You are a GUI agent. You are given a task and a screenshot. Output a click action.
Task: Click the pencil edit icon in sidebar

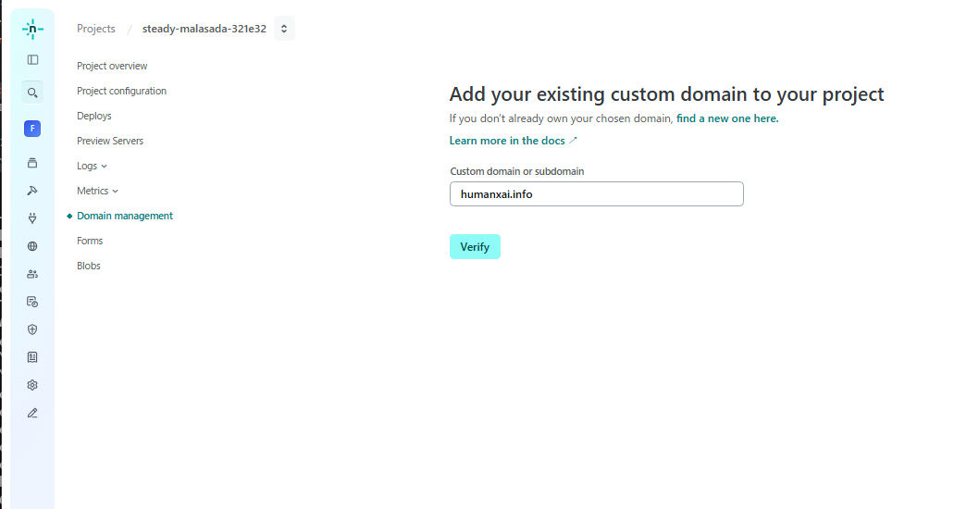(32, 413)
